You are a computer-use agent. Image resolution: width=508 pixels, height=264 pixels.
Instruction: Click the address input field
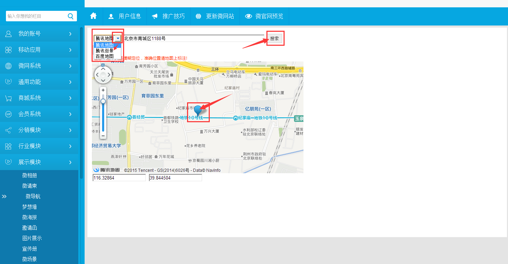pos(194,38)
